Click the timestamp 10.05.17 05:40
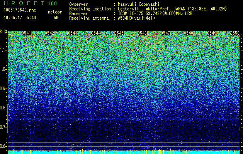The width and height of the screenshot is (243, 154). pyautogui.click(x=20, y=18)
